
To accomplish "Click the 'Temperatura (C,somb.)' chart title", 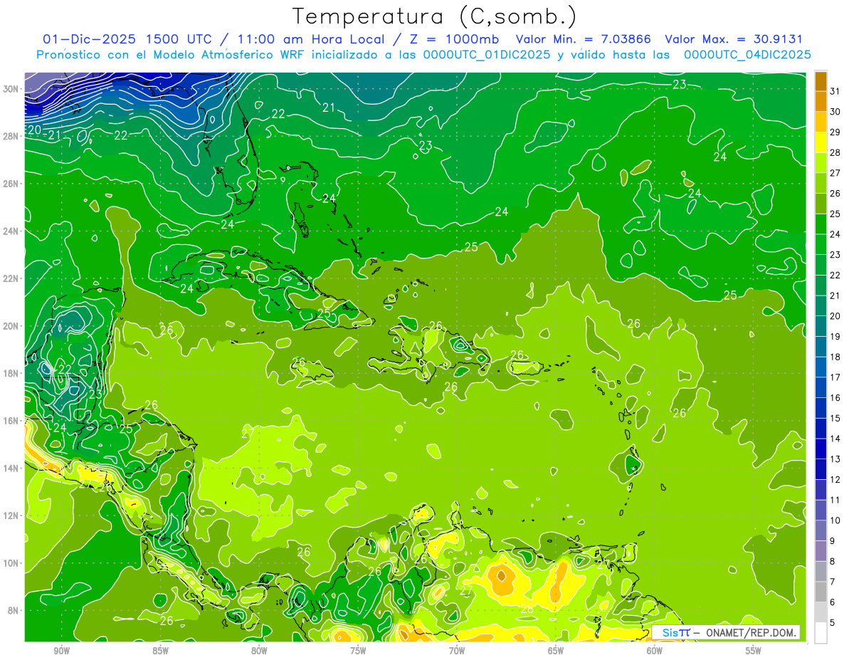I will tap(435, 16).
